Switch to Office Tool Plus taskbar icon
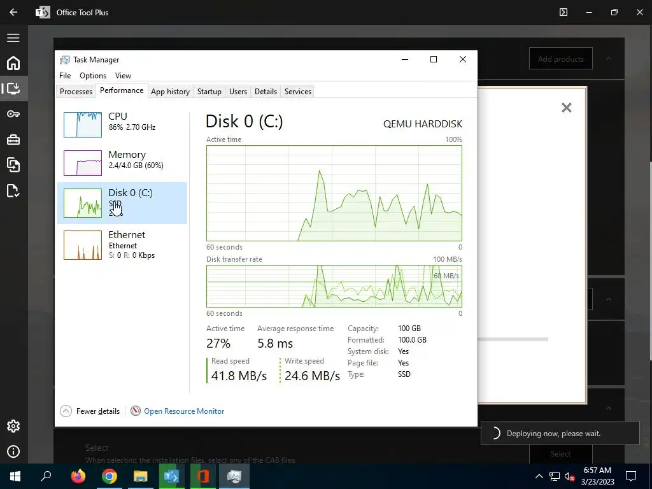This screenshot has width=652, height=489. [172, 476]
